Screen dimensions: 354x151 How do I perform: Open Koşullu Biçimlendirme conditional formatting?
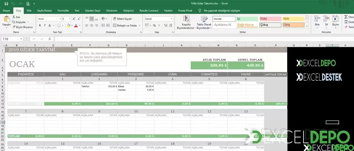[x=186, y=22]
